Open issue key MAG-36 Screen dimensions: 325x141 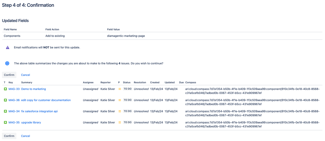pyautogui.click(x=14, y=100)
